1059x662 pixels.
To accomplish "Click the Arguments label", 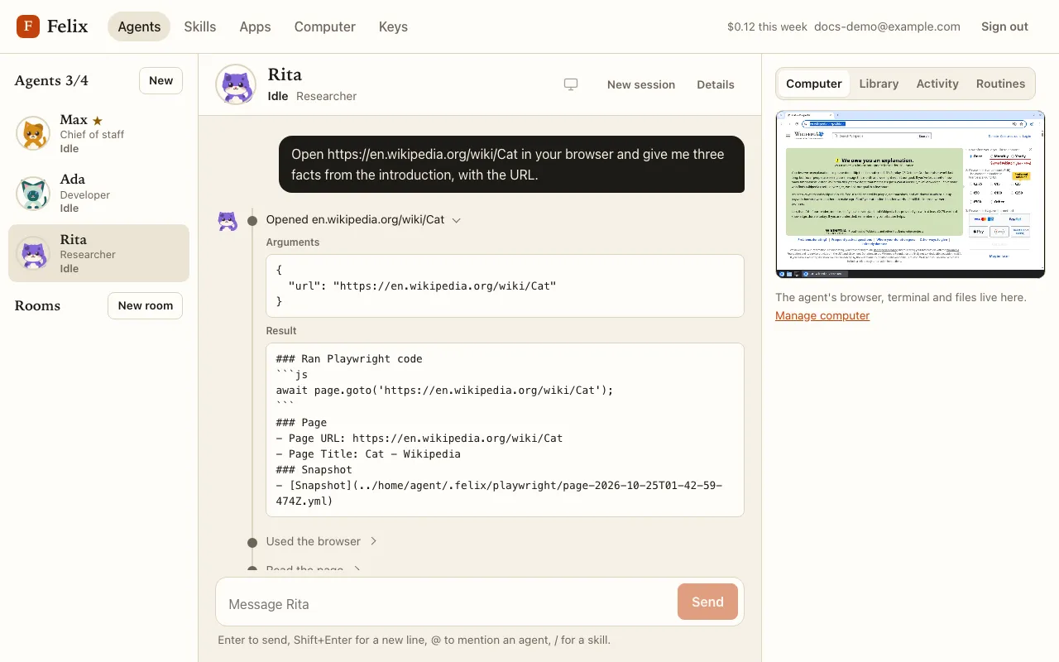I will click(293, 242).
